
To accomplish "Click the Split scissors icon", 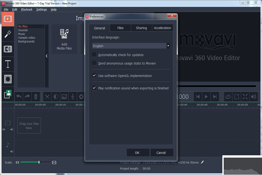I will click(47, 97).
